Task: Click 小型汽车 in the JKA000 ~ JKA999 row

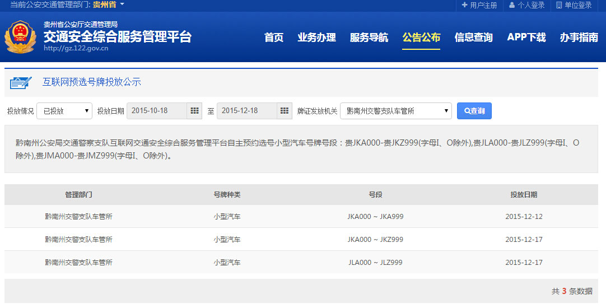Action: click(227, 216)
